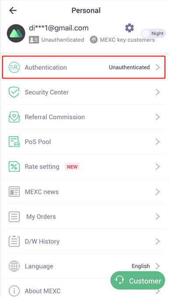Open settings via the gear icon

click(130, 28)
